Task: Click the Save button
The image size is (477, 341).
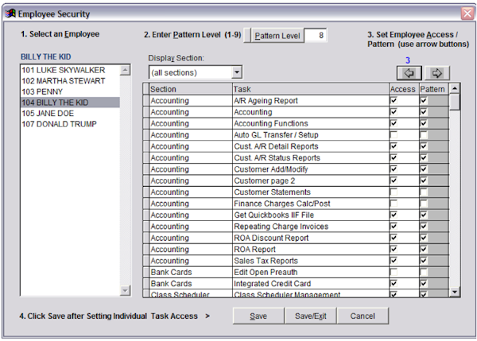Action: click(x=258, y=316)
